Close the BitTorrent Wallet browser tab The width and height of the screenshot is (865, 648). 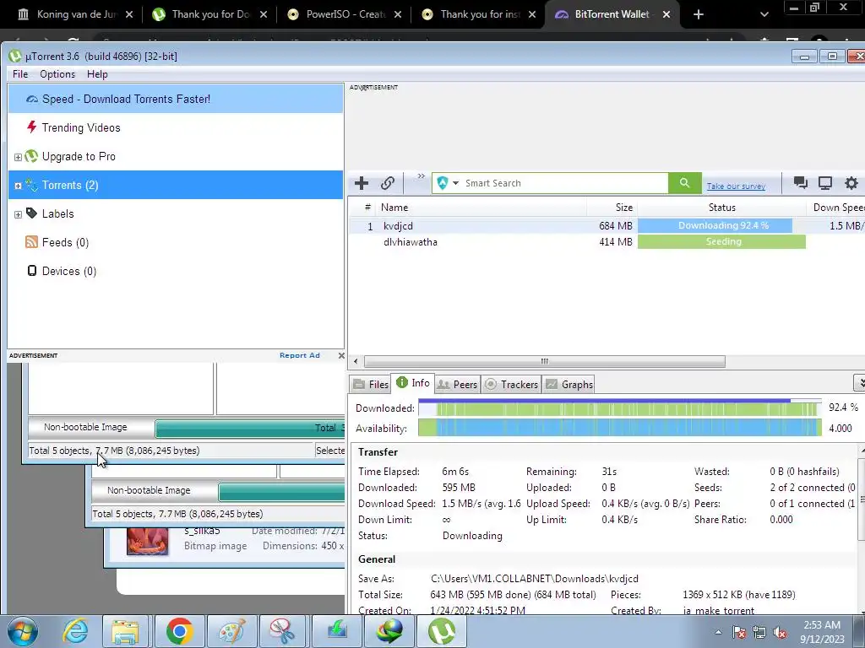[x=666, y=14]
